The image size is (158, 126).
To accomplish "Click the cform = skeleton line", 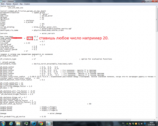I will (17, 21).
